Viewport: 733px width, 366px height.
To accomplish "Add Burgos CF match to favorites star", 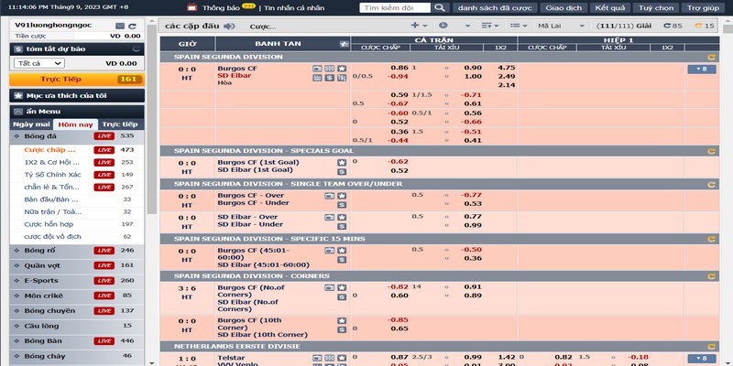I will (342, 69).
